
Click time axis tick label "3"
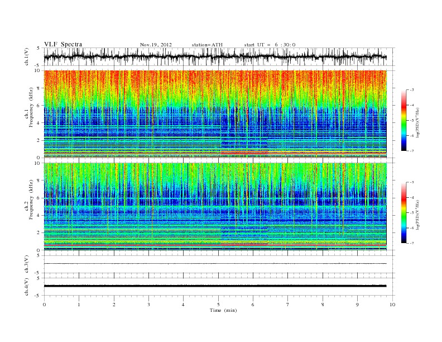149,305
